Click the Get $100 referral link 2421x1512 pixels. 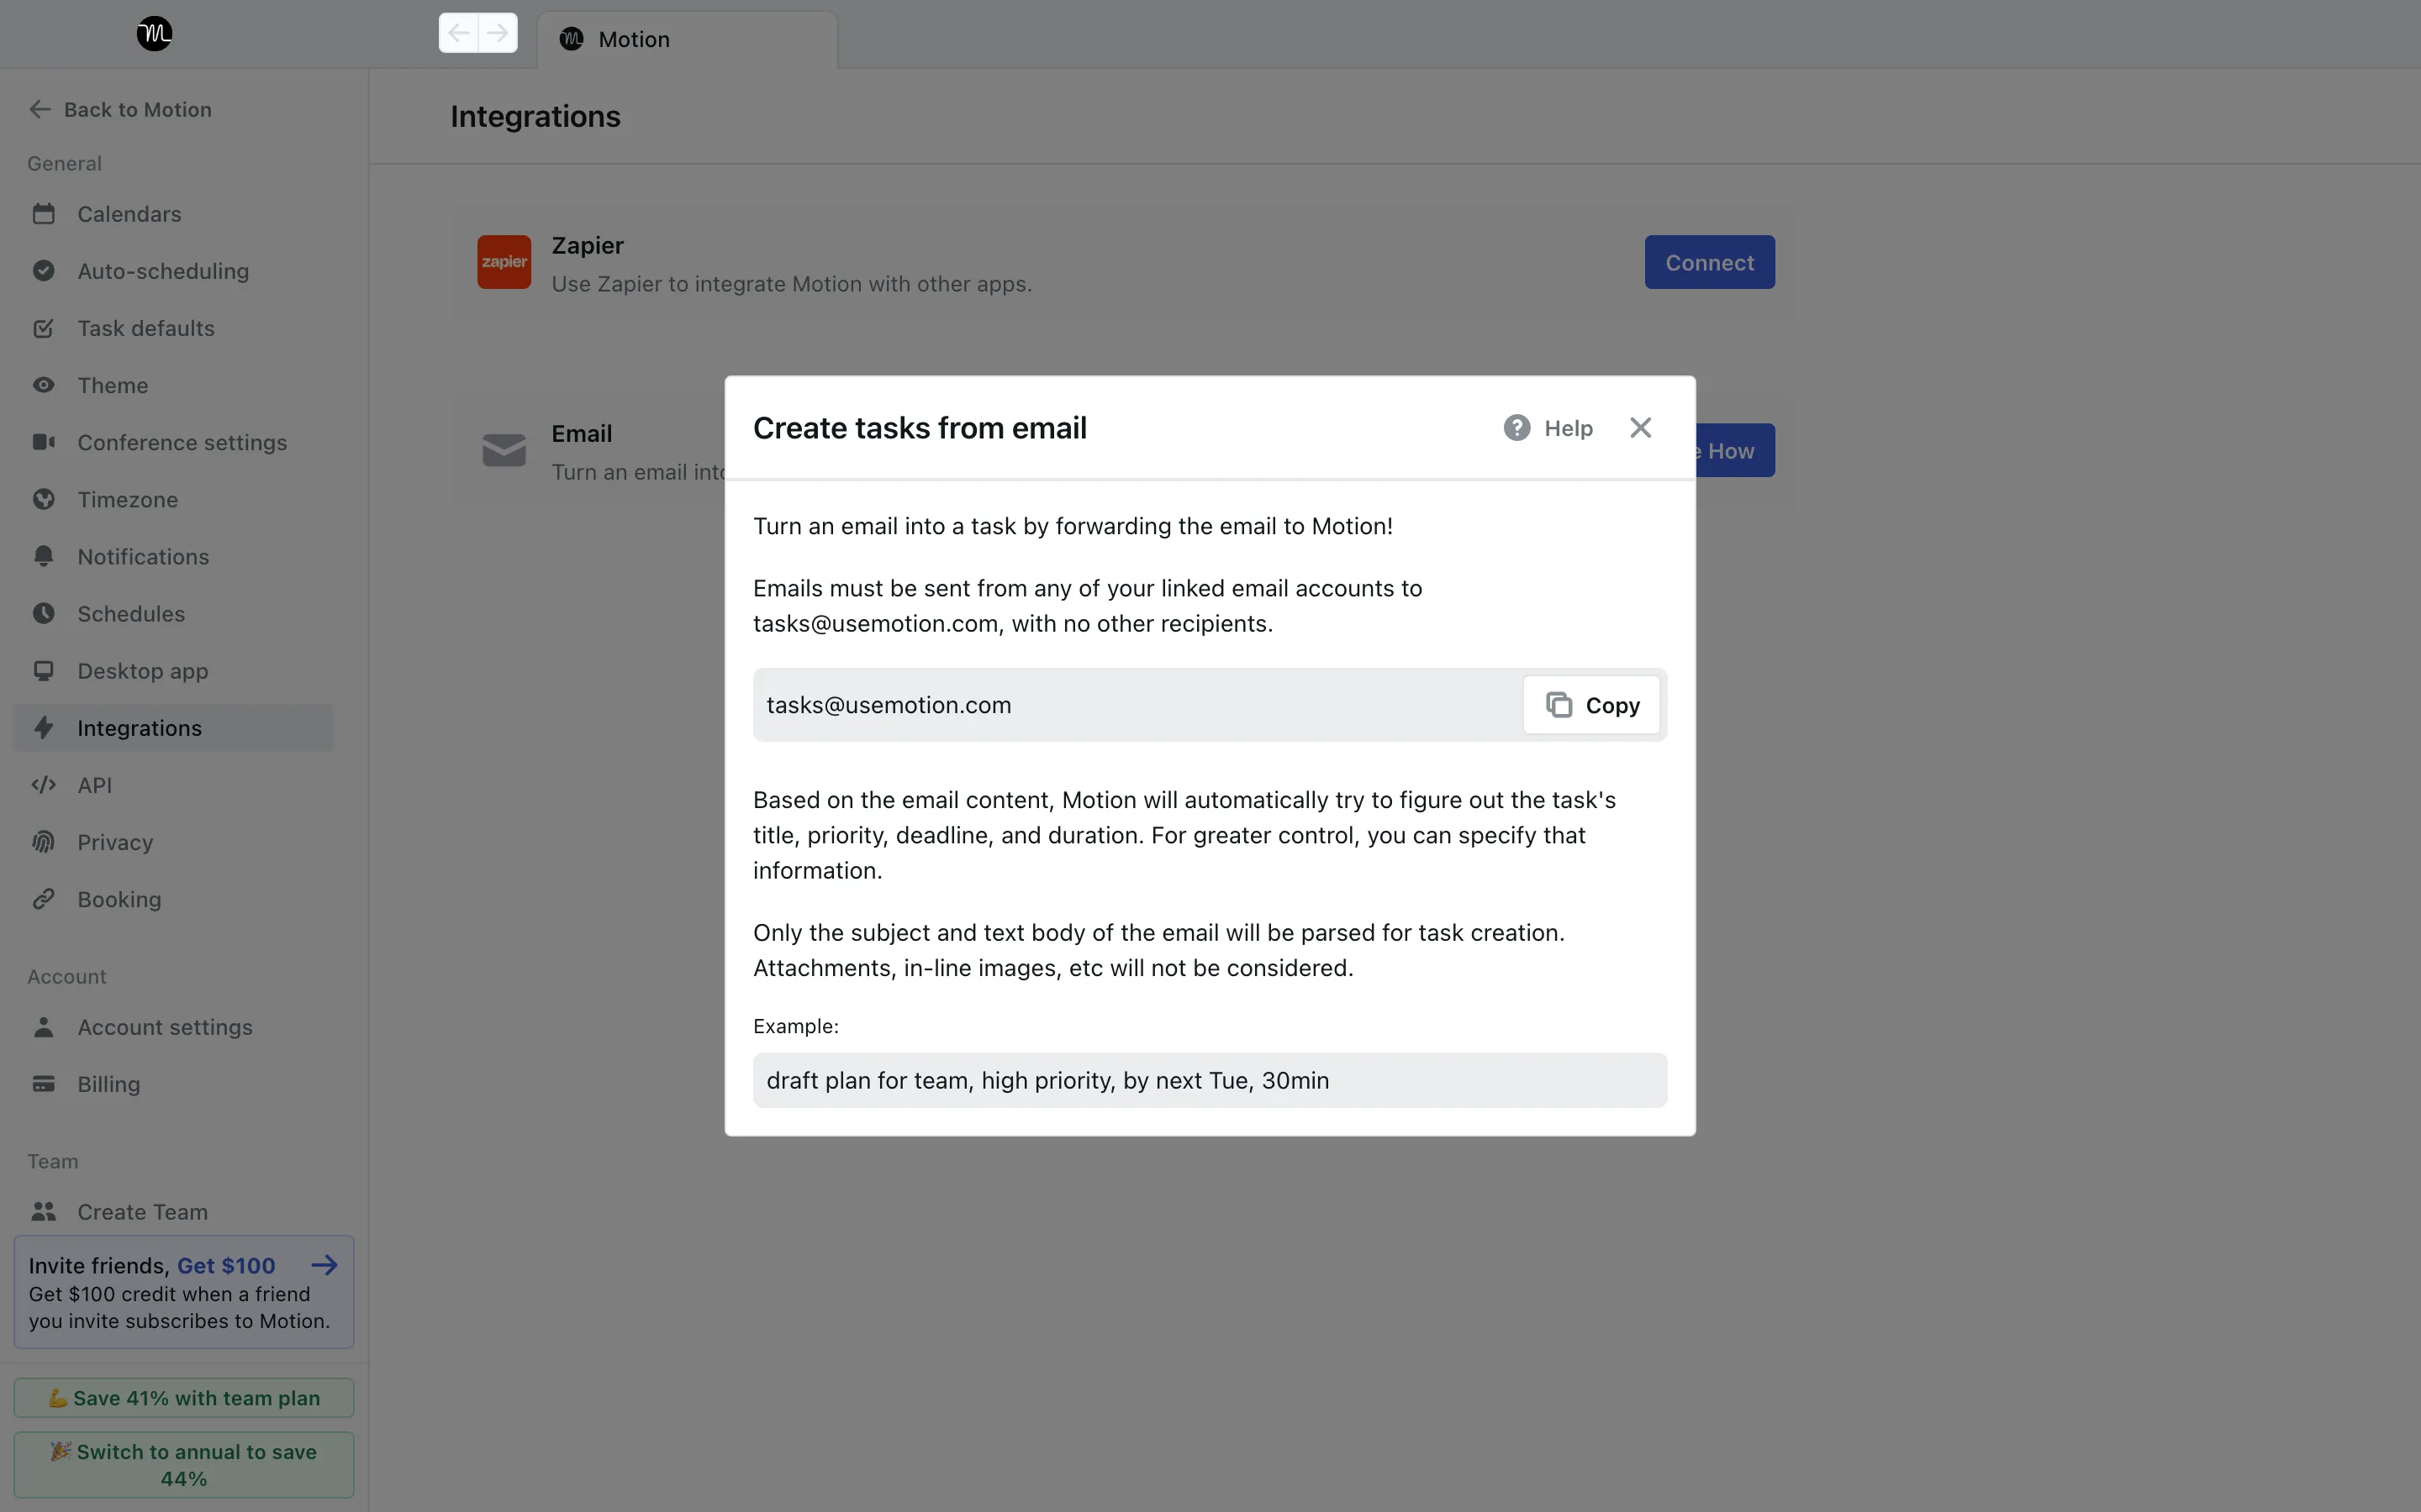coord(226,1266)
